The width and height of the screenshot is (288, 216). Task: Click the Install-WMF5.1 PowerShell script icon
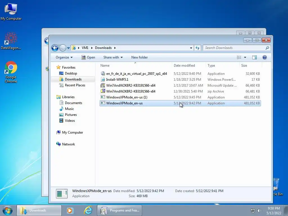point(103,80)
